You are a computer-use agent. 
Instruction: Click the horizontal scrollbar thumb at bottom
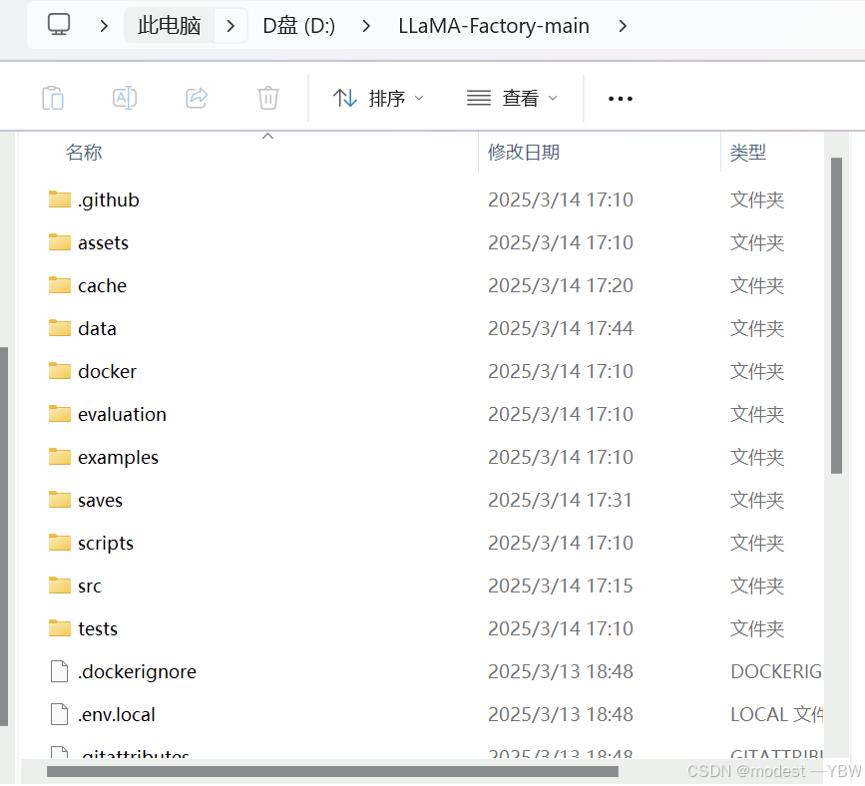(x=332, y=771)
